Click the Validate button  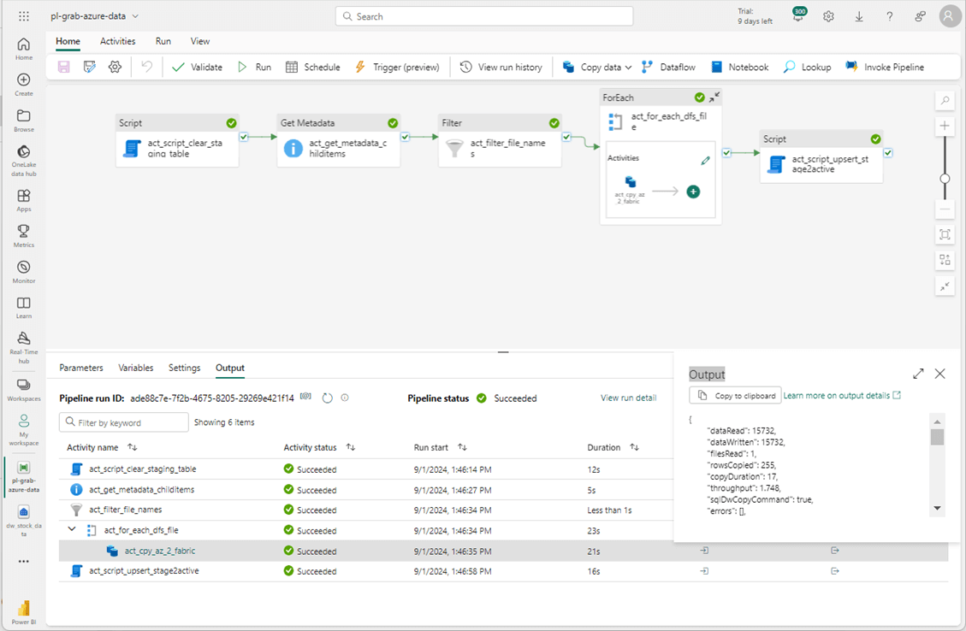[197, 67]
